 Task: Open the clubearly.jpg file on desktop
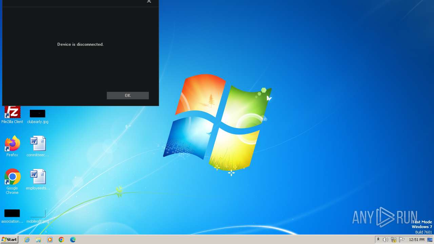[38, 116]
